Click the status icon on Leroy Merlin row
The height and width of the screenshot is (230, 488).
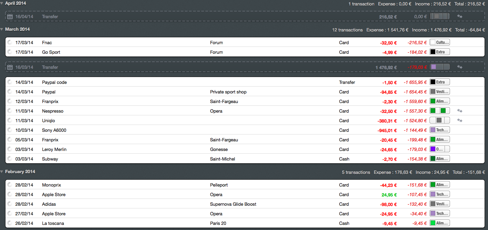click(10, 149)
